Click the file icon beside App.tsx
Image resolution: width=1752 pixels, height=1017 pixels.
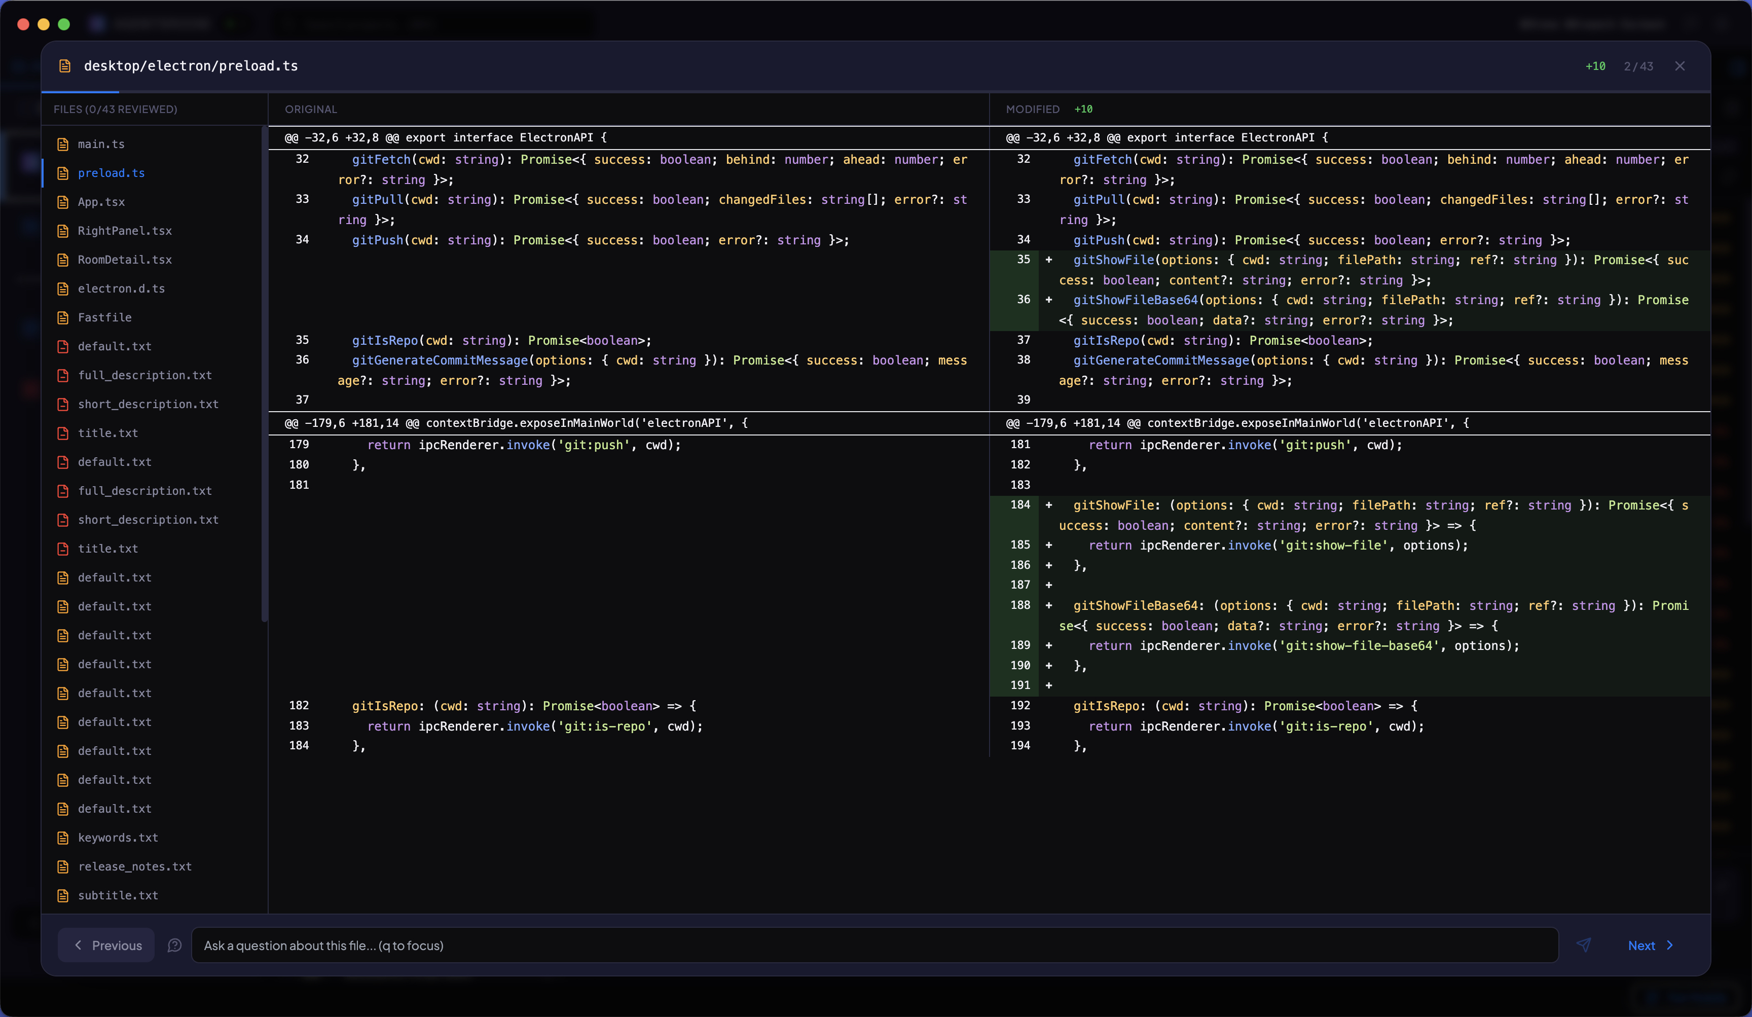(63, 202)
